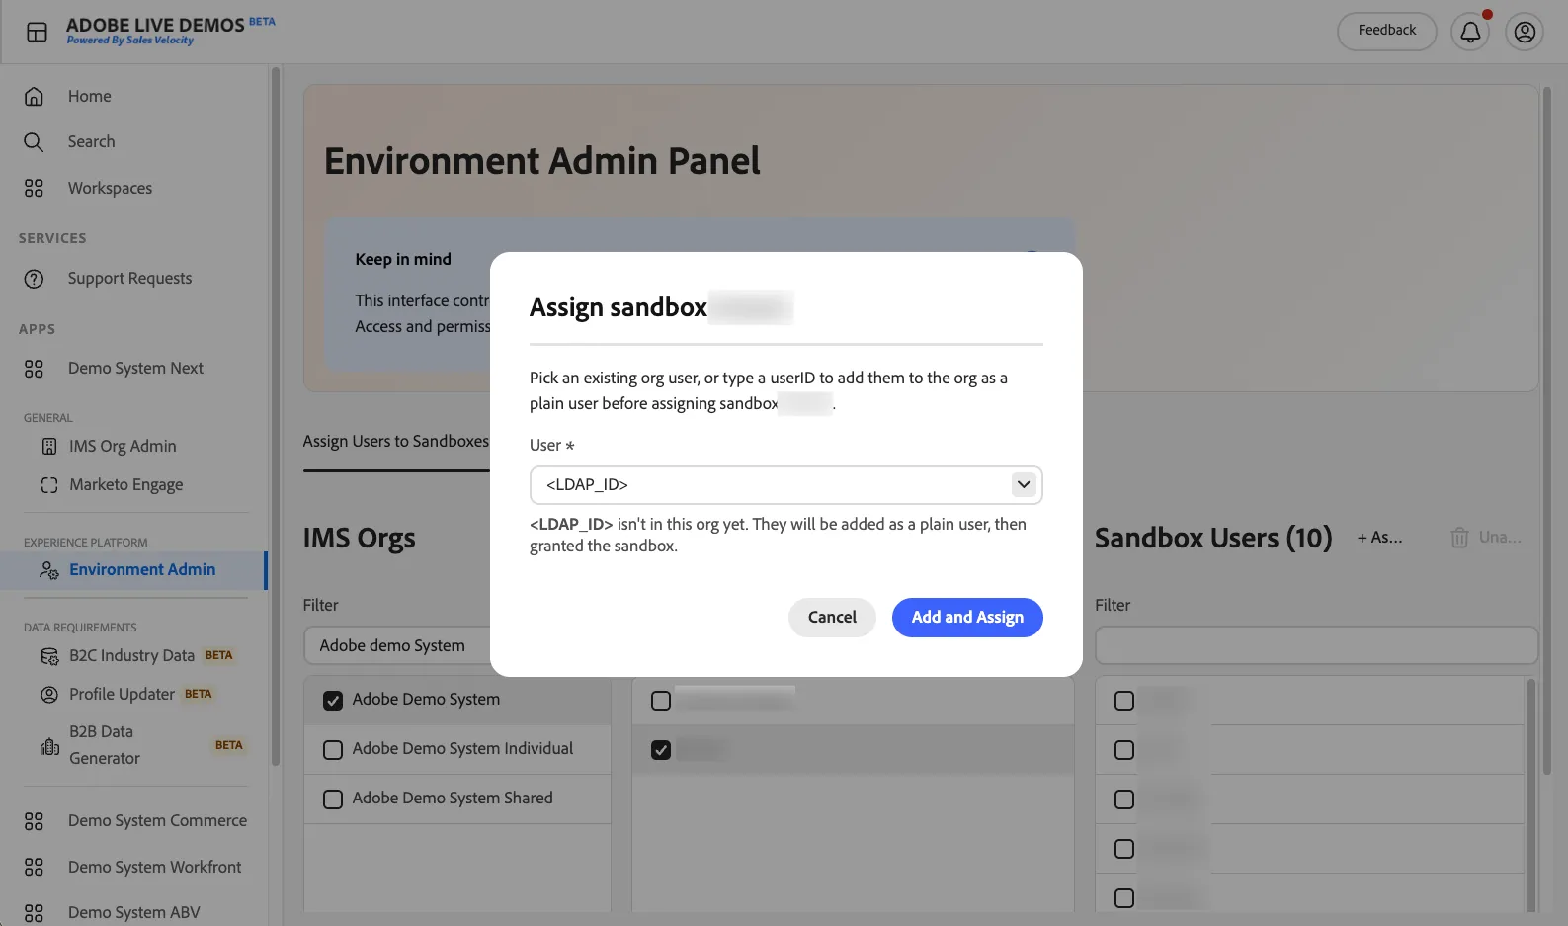Image resolution: width=1568 pixels, height=926 pixels.
Task: Click the Sandbox Users list scrollbar
Action: [x=1531, y=794]
